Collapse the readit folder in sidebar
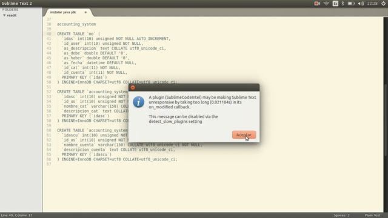This screenshot has width=388, height=218. [4, 15]
